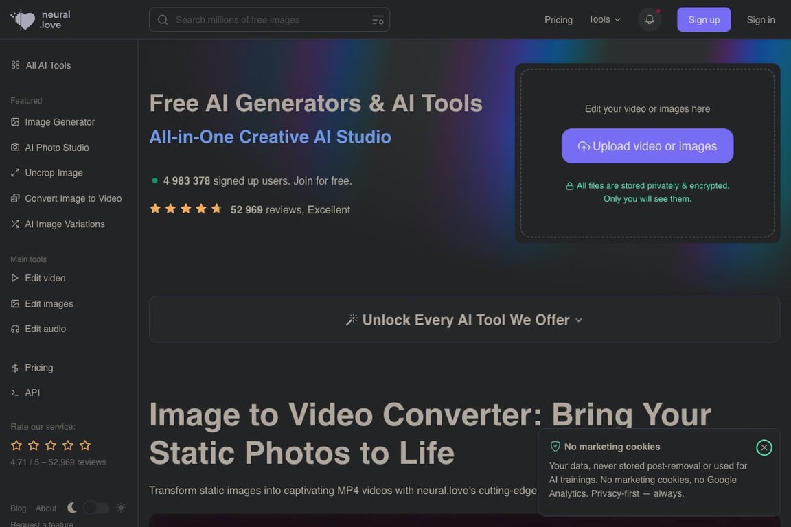Viewport: 791px width, 527px height.
Task: Open search filter settings icon
Action: coord(378,20)
